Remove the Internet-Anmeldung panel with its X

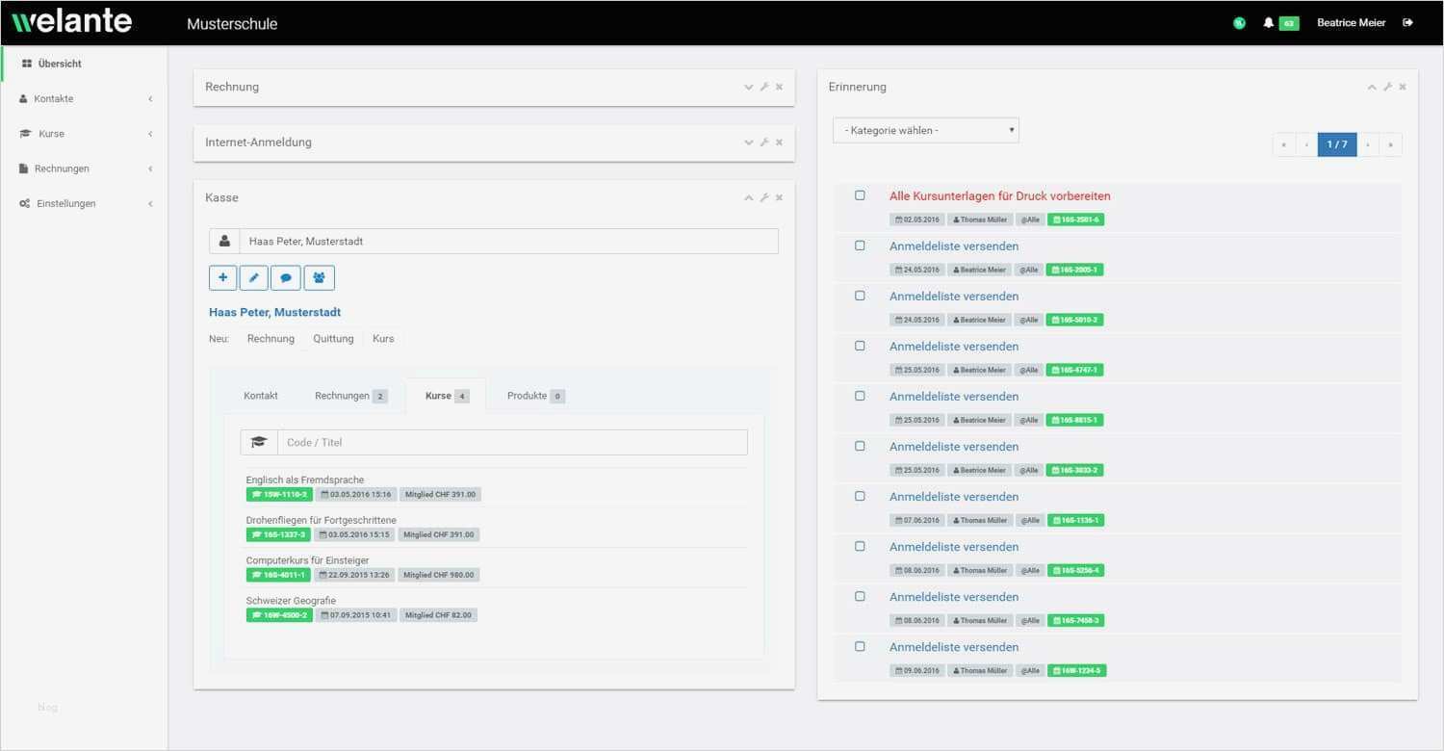point(780,142)
